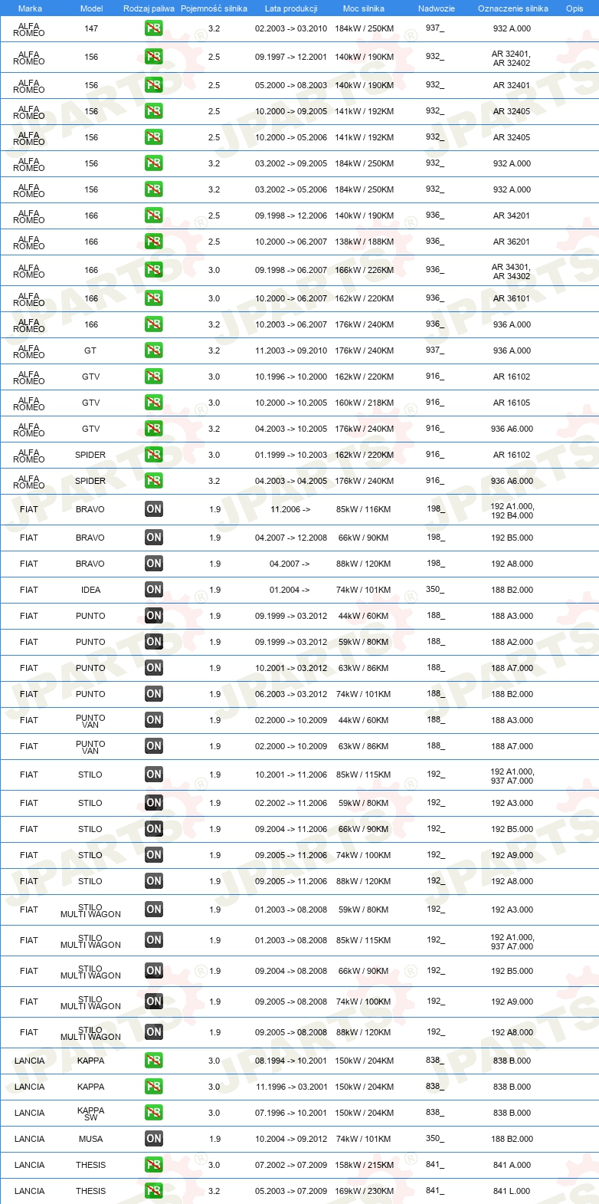This screenshot has height=1204, width=599.
Task: Click the PB icon in the GTV 3.2 row with engine 936 A6.000
Action: point(154,429)
